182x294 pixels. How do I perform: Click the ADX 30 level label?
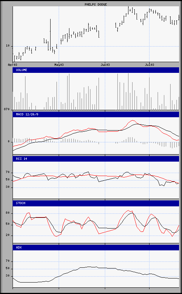[x=7, y=276]
